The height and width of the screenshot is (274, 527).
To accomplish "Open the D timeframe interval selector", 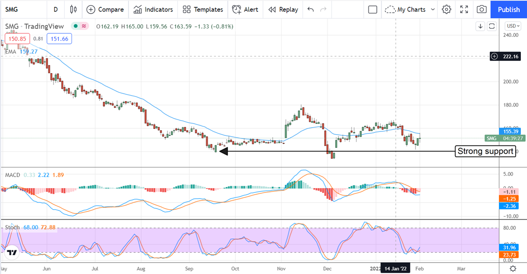I will click(55, 9).
